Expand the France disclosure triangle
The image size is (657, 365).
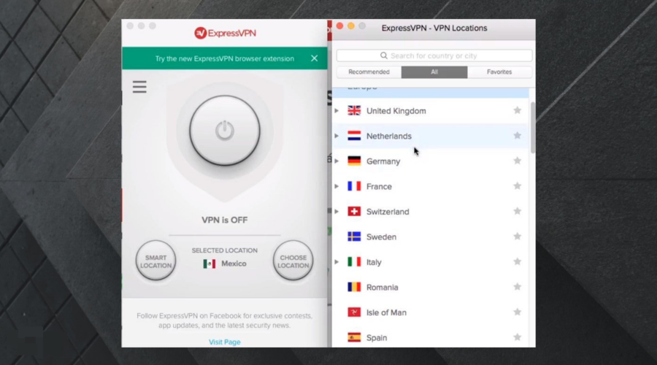click(337, 186)
